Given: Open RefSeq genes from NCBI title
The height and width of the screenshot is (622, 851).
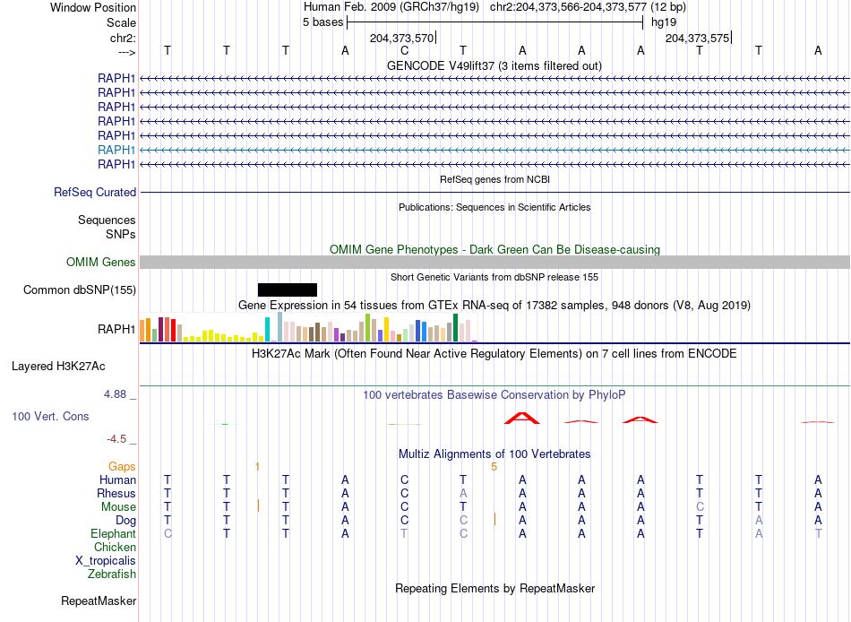Looking at the screenshot, I should 494,179.
